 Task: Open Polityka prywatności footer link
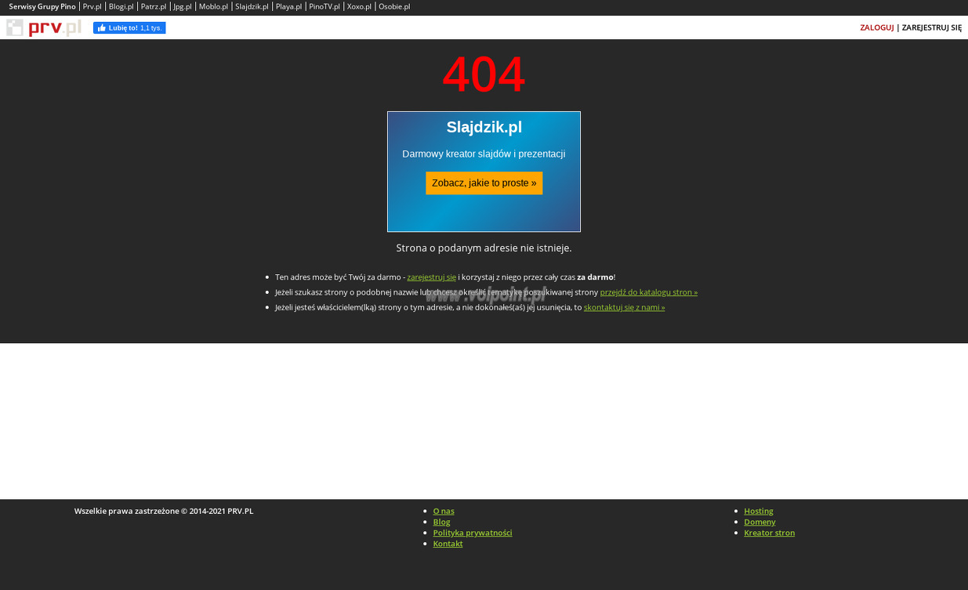(473, 533)
